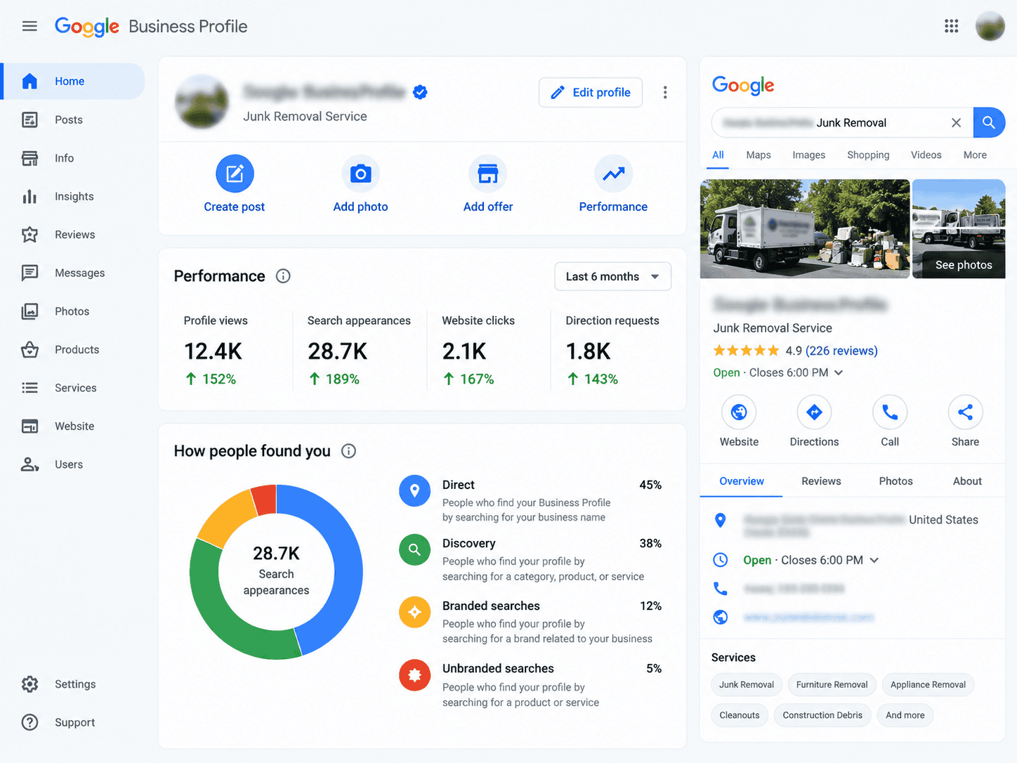Click the Add offer storefront icon
This screenshot has width=1017, height=763.
pyautogui.click(x=488, y=174)
